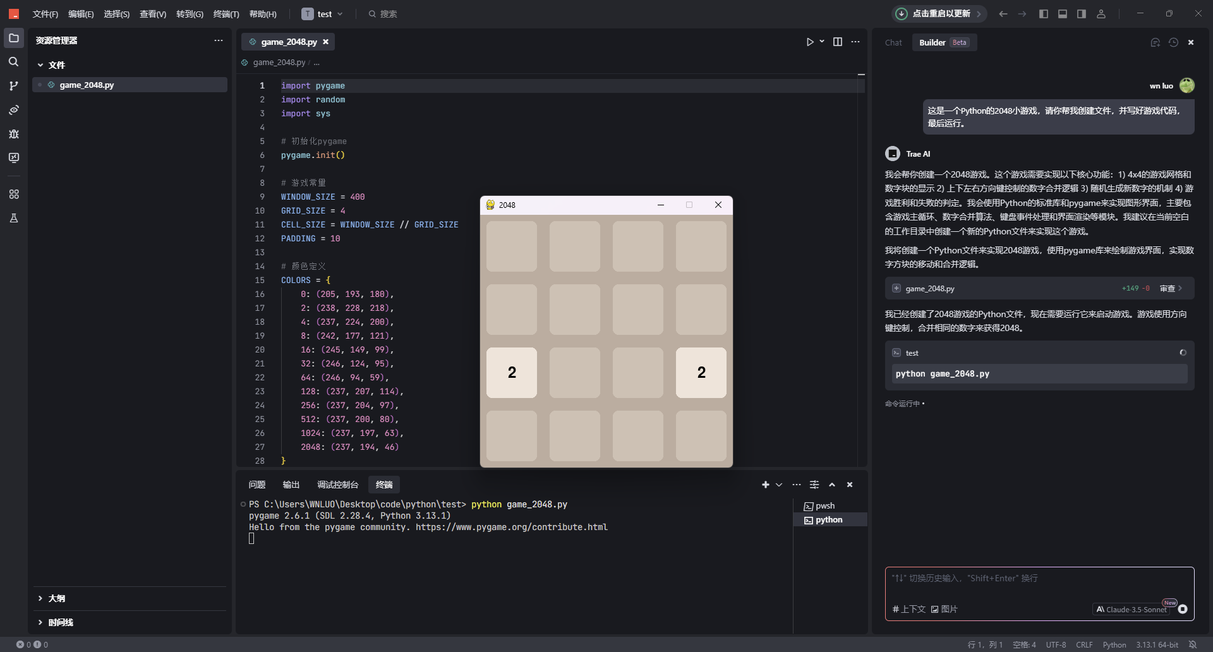Image resolution: width=1213 pixels, height=652 pixels.
Task: Attach an image with 图片 button
Action: tap(944, 609)
